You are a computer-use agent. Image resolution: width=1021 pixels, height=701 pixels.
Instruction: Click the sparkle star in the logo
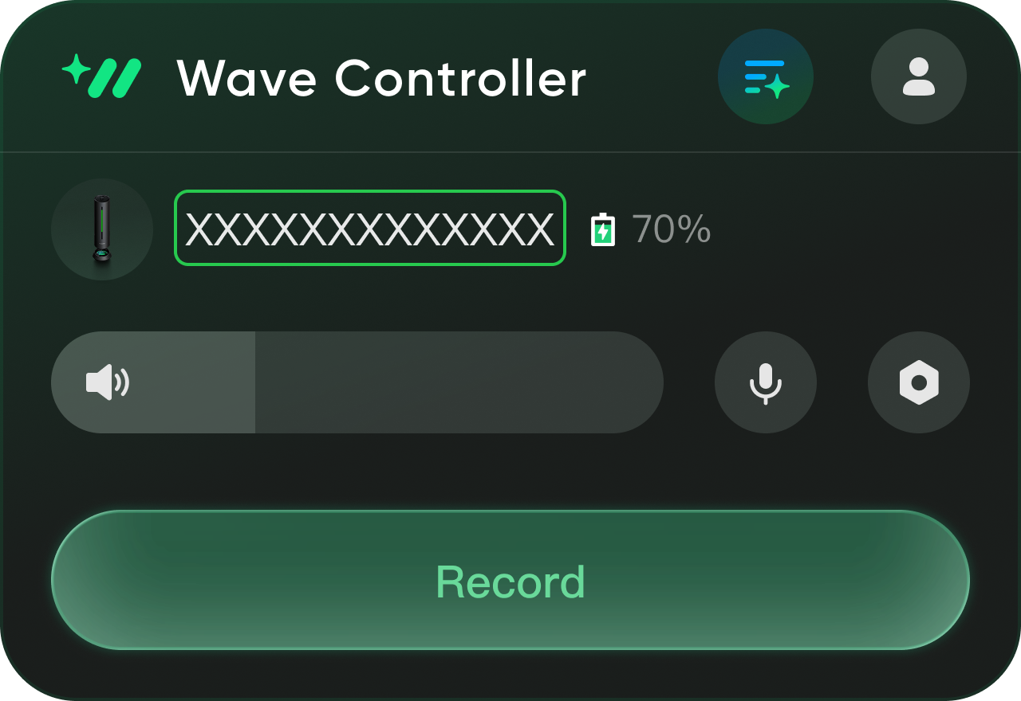tap(75, 69)
